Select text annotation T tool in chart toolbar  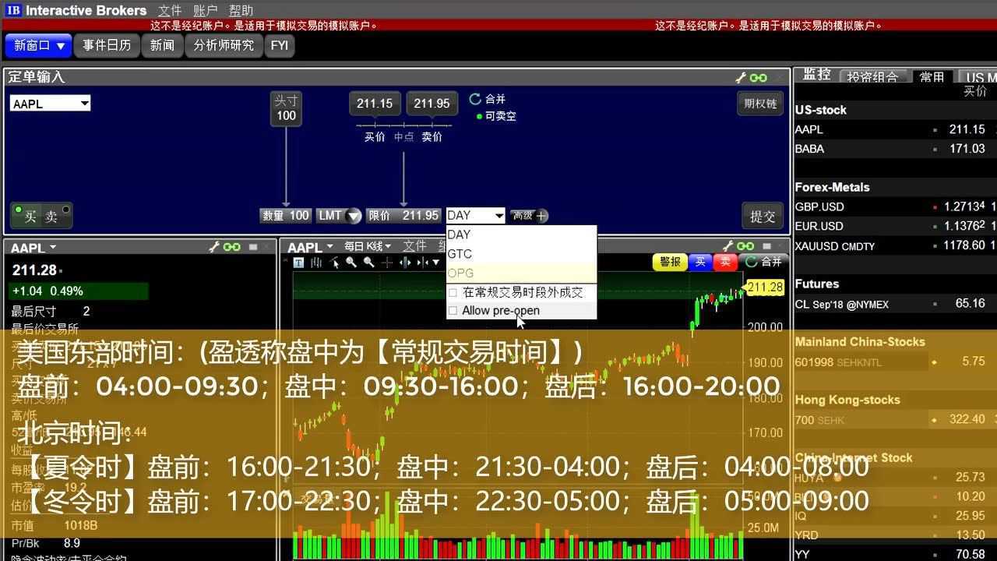(298, 263)
